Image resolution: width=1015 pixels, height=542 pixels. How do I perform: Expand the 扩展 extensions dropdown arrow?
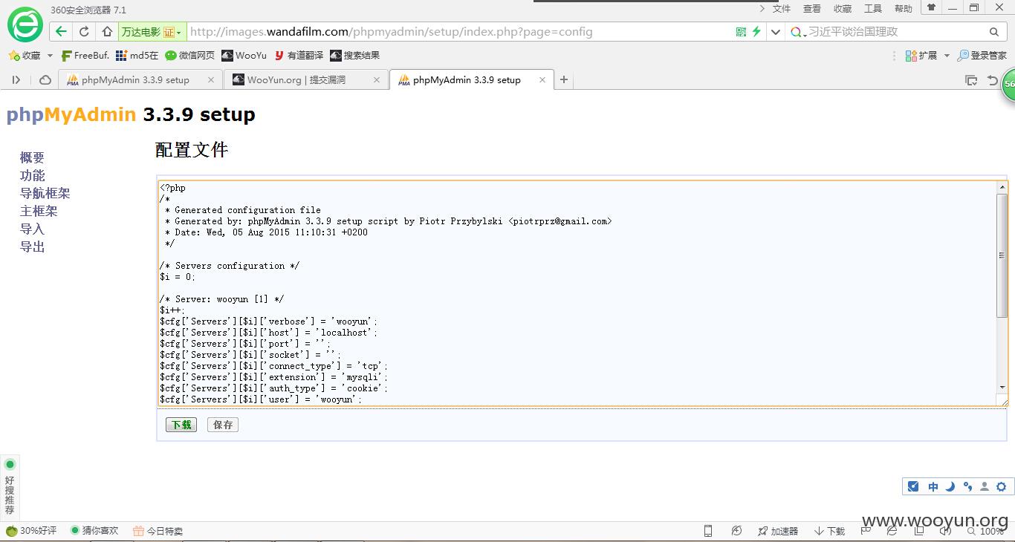click(947, 56)
